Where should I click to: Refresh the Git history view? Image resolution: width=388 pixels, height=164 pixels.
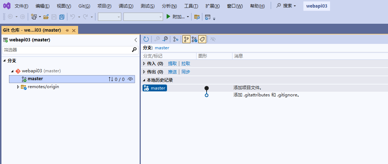tap(146, 39)
